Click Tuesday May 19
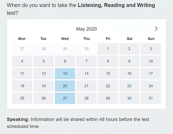Viewport: 173px width, 134px height. coord(44,86)
